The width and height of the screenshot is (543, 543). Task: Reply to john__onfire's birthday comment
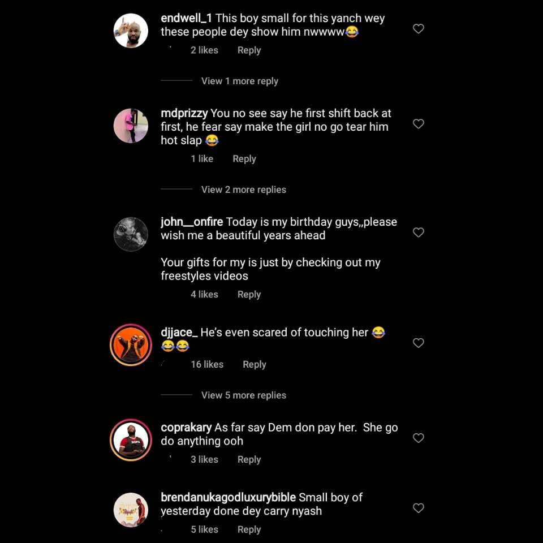click(x=249, y=294)
